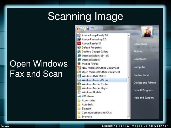Select the XPS Viewer entry text
Viewport: 171px width, 128px height.
(88, 96)
